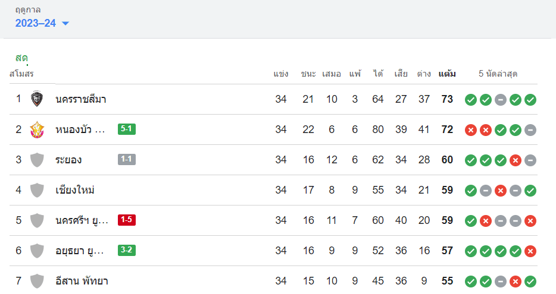Click rank 7 team's red loss icon

pos(516,282)
